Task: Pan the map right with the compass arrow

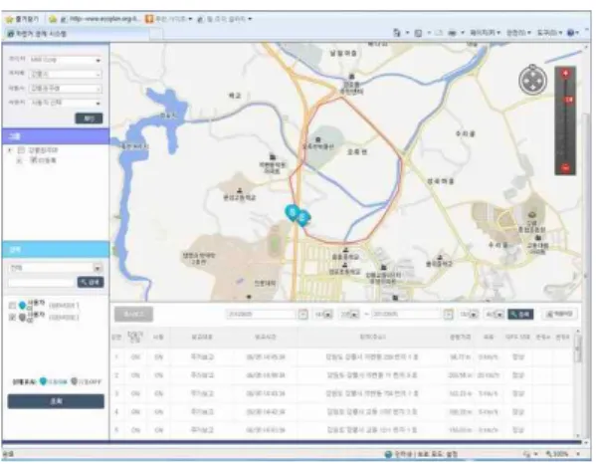Action: (x=540, y=81)
